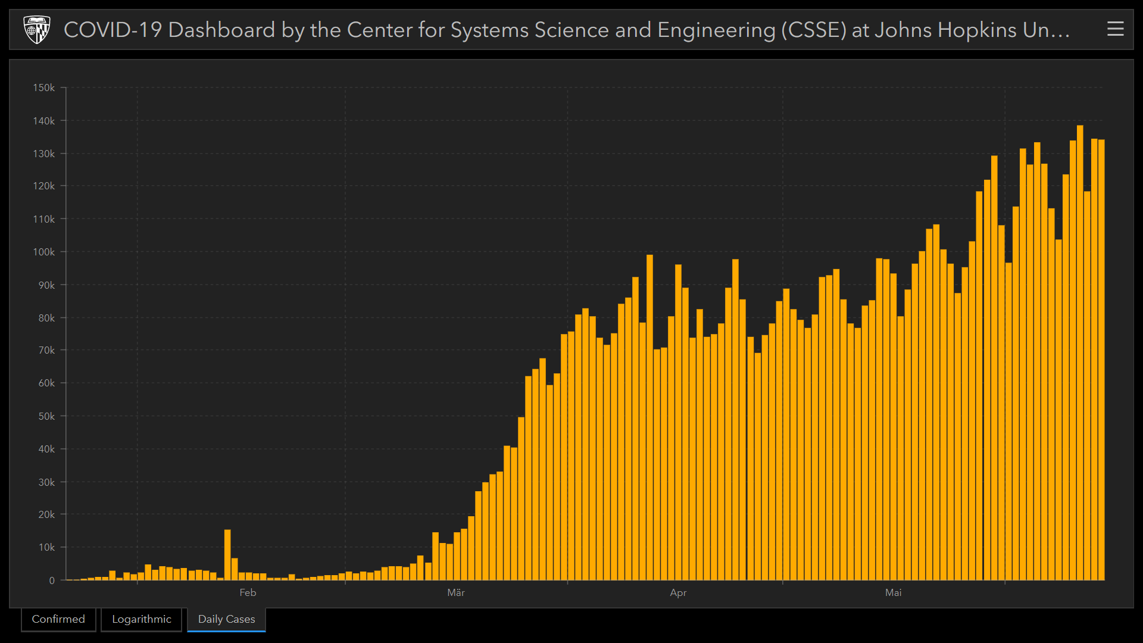Click the 0 y-axis label
Viewport: 1143px width, 643px height.
[x=52, y=580]
